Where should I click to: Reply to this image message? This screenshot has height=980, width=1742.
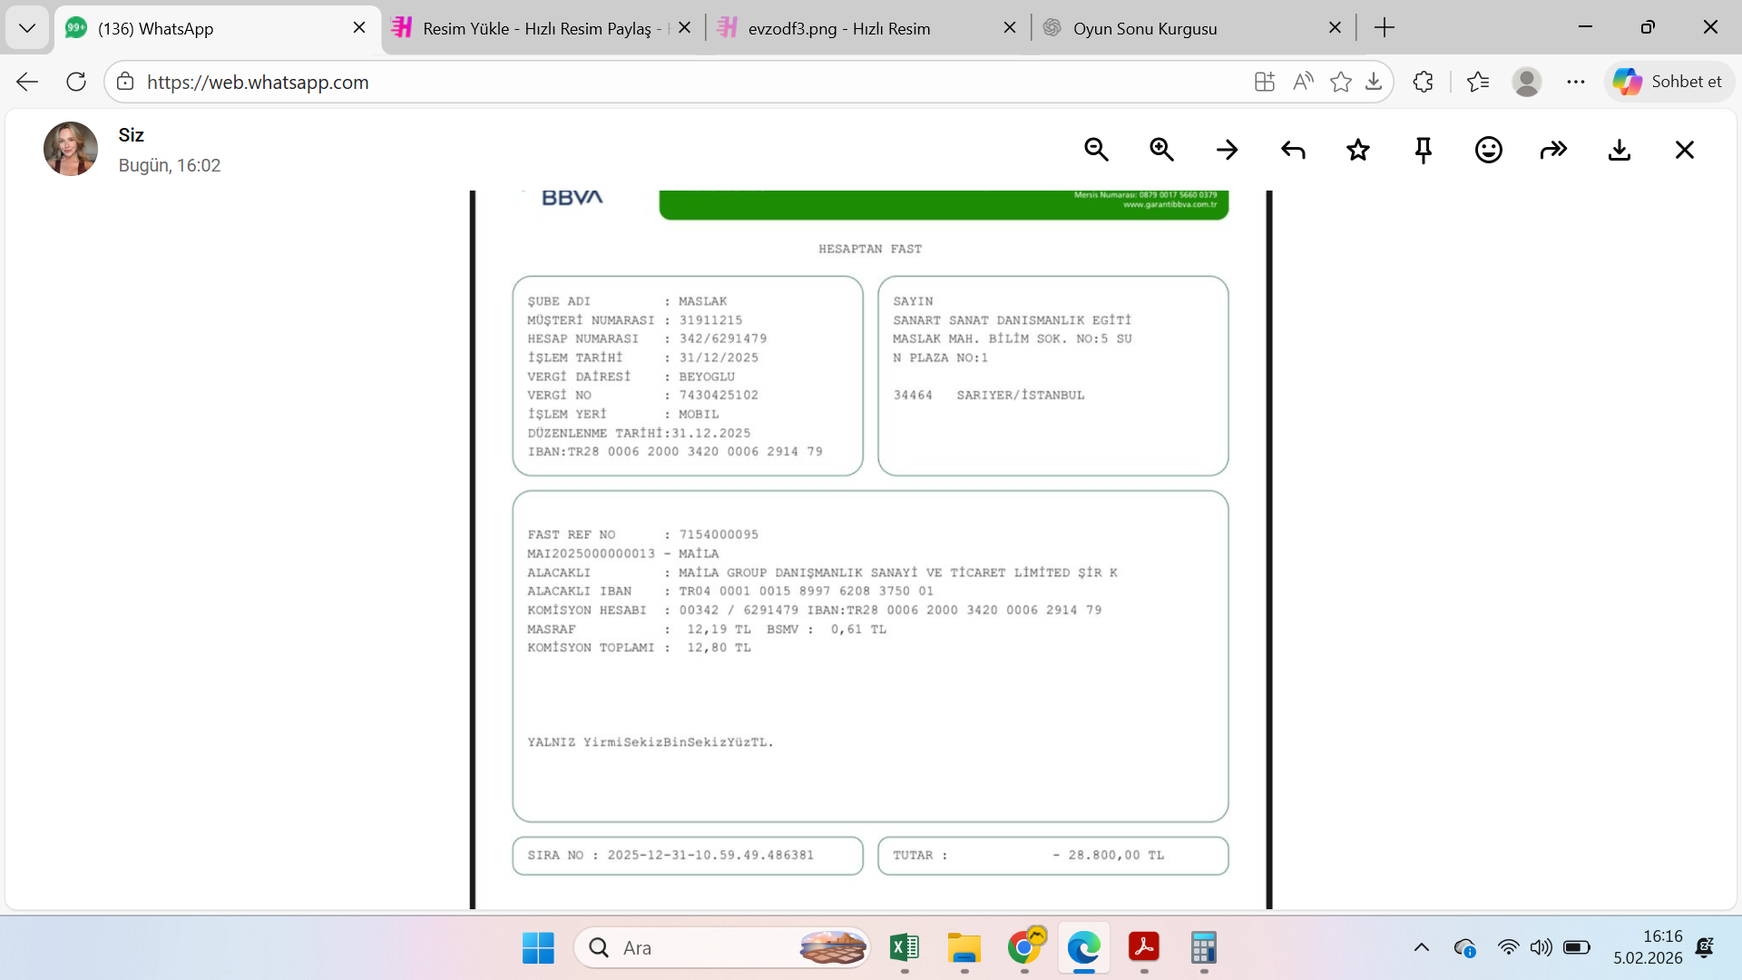1293,150
